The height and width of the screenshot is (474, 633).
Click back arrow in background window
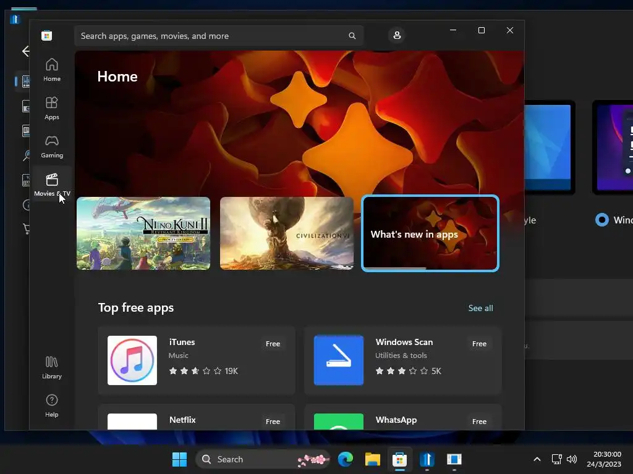pyautogui.click(x=25, y=51)
